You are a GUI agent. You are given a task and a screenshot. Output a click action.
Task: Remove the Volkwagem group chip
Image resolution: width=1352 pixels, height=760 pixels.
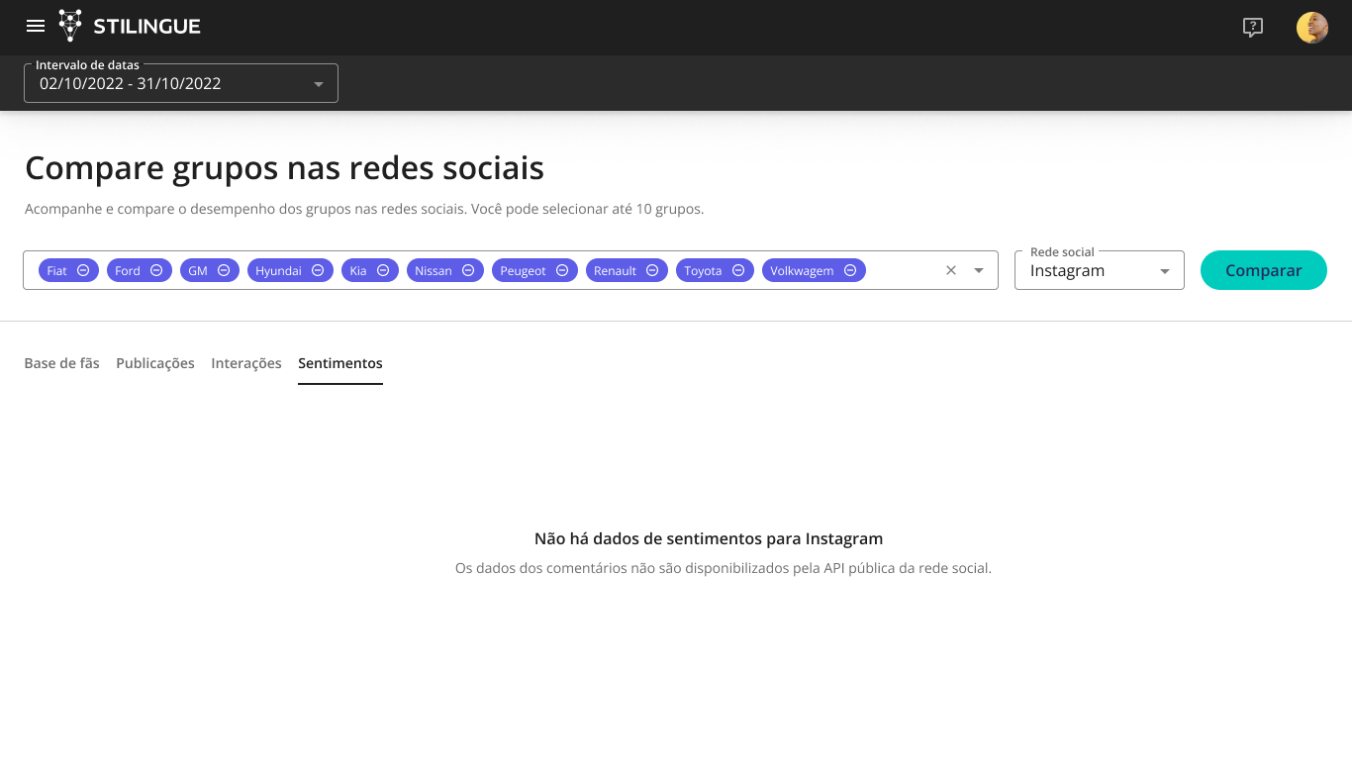coord(850,270)
